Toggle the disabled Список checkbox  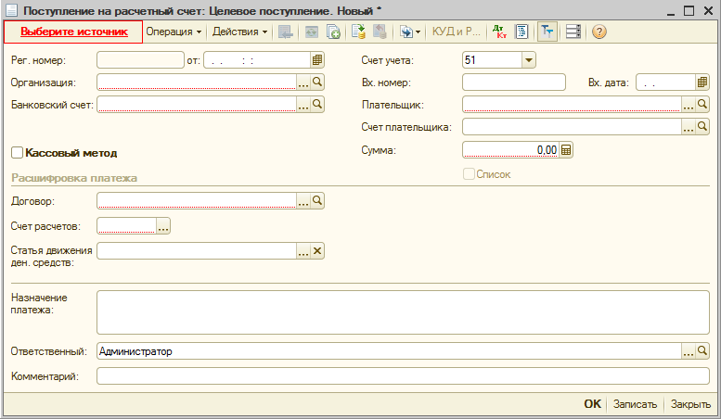click(469, 174)
